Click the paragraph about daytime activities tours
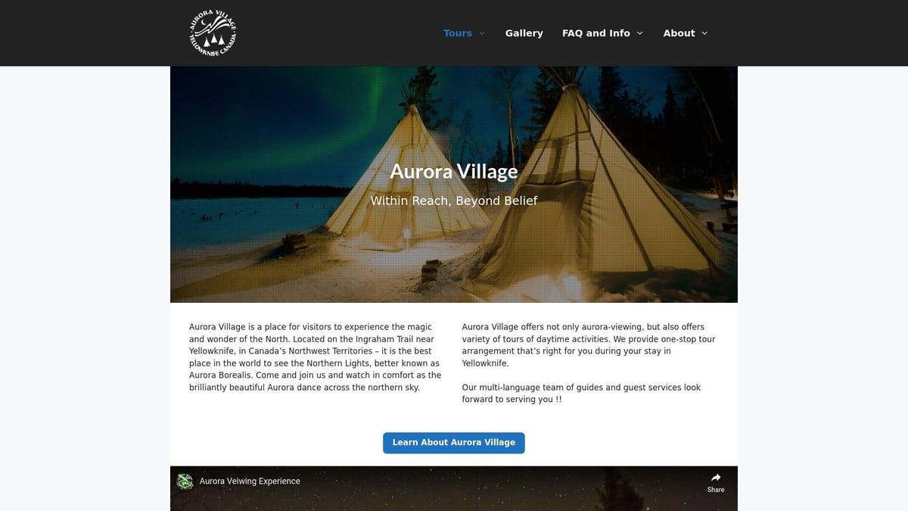The image size is (908, 511). (589, 345)
